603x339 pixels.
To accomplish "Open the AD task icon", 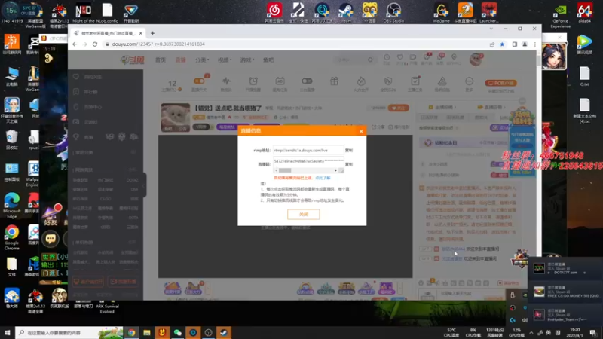I will click(x=280, y=81).
